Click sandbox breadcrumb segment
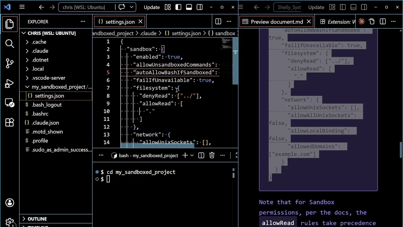403x227 pixels. [x=222, y=33]
